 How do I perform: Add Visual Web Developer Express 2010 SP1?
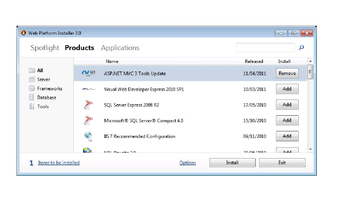[287, 89]
